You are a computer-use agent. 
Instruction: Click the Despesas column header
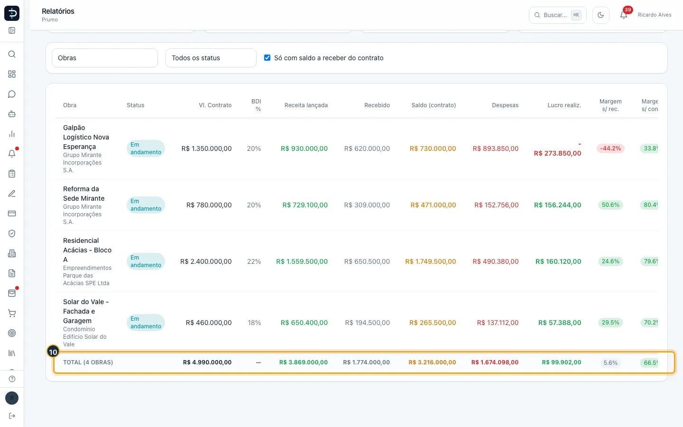click(505, 105)
